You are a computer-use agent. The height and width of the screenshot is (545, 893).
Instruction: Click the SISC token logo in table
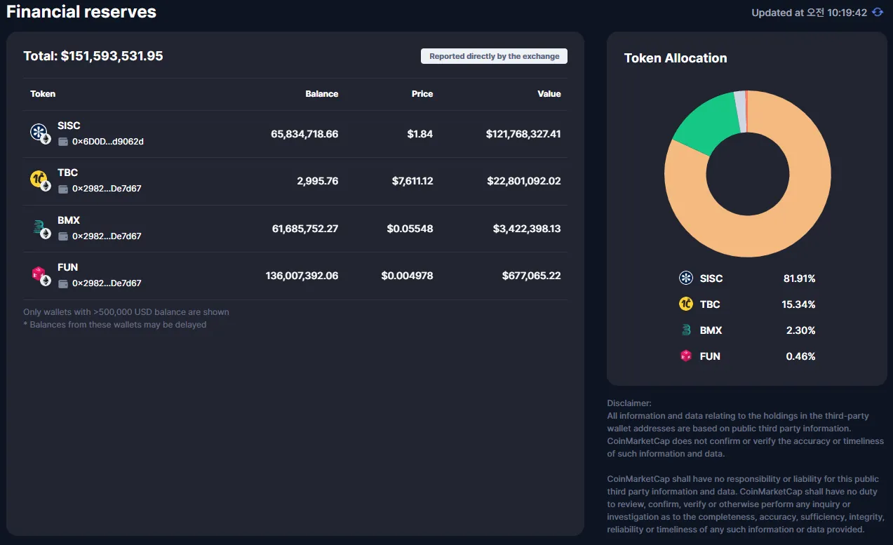click(x=39, y=133)
